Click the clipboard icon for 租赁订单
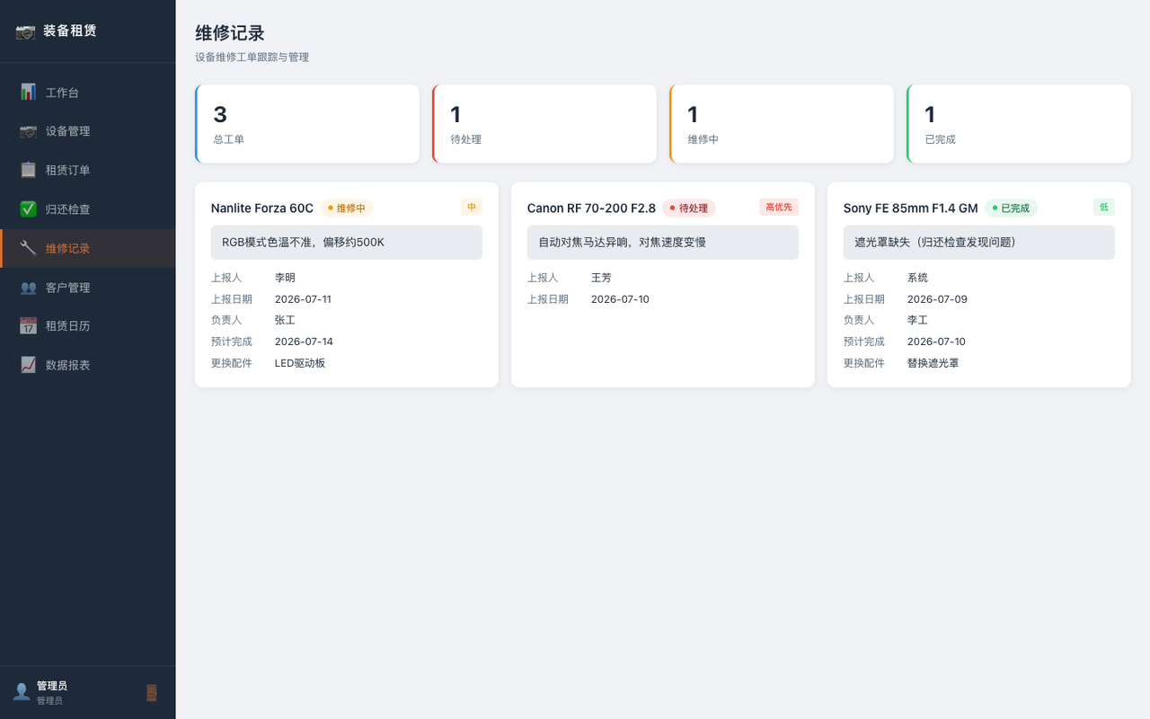Screen dimensions: 1150x719 (28, 170)
